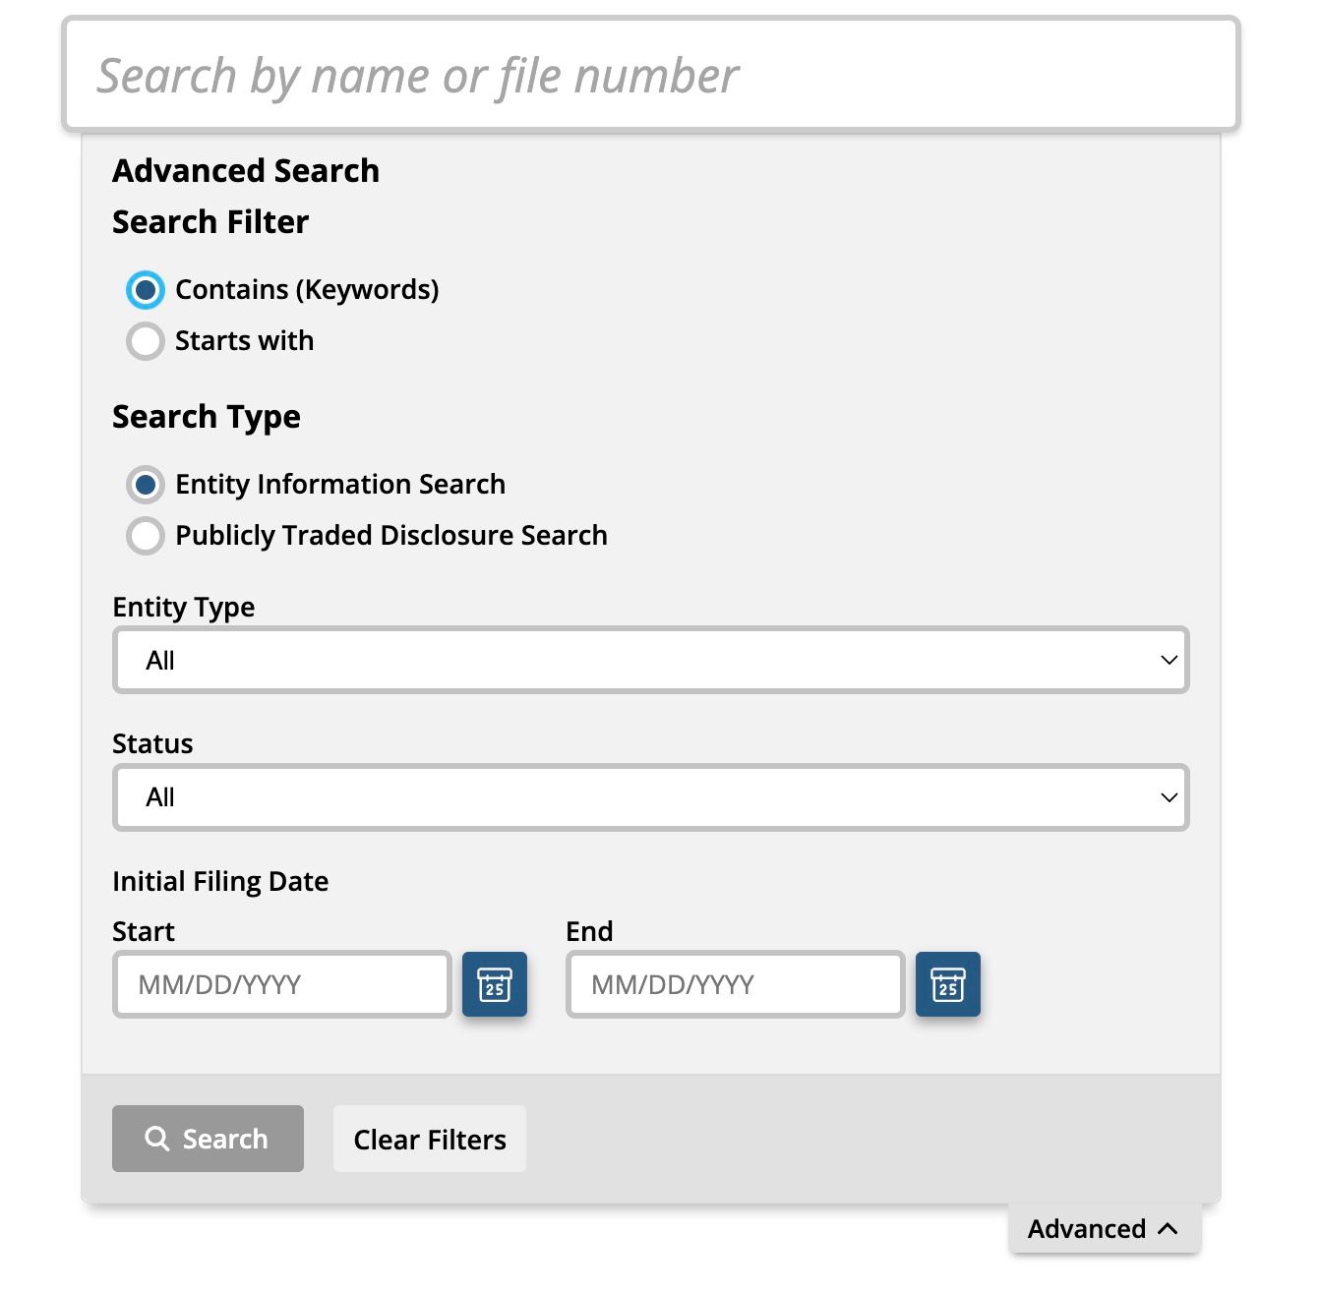Click the Advanced chevron-up icon
This screenshot has width=1320, height=1292.
[1168, 1229]
